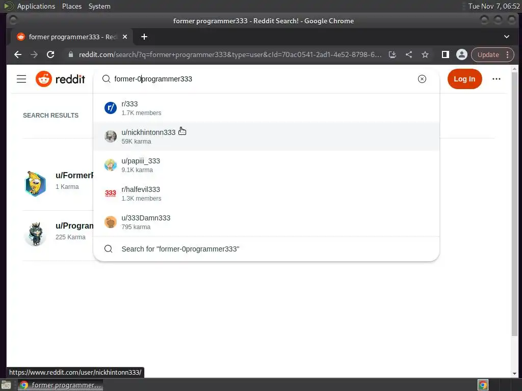Click papiii_333's avatar icon
Image resolution: width=522 pixels, height=391 pixels.
[x=111, y=165]
